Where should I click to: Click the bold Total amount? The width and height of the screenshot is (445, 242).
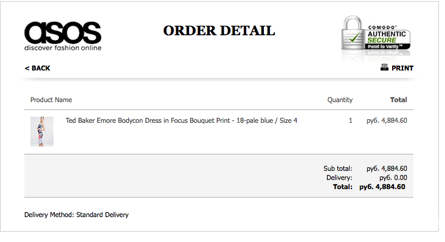[382, 187]
